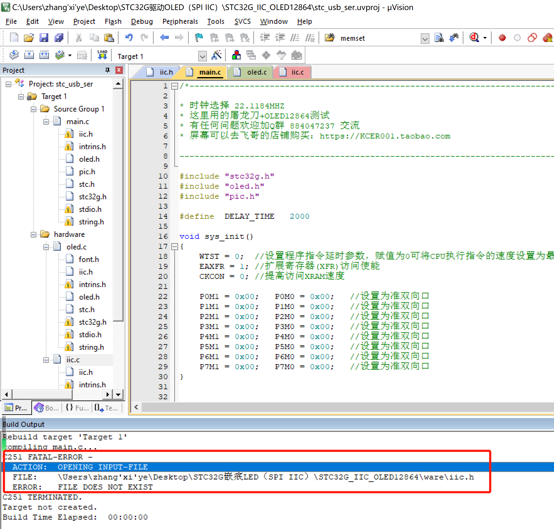Undo the last edit

tap(129, 38)
